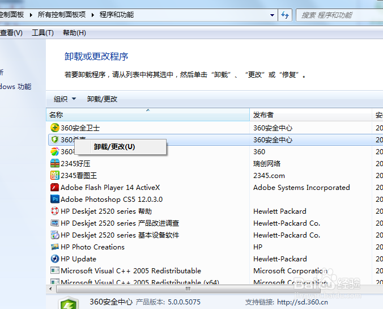Click the 360杀毒 shield icon in the list
Screen dimensions: 383x309
point(55,139)
